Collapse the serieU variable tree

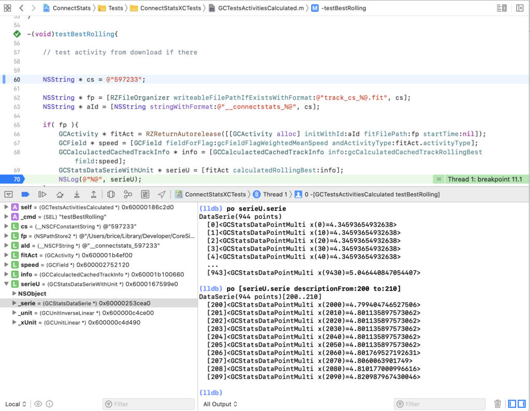(x=6, y=284)
